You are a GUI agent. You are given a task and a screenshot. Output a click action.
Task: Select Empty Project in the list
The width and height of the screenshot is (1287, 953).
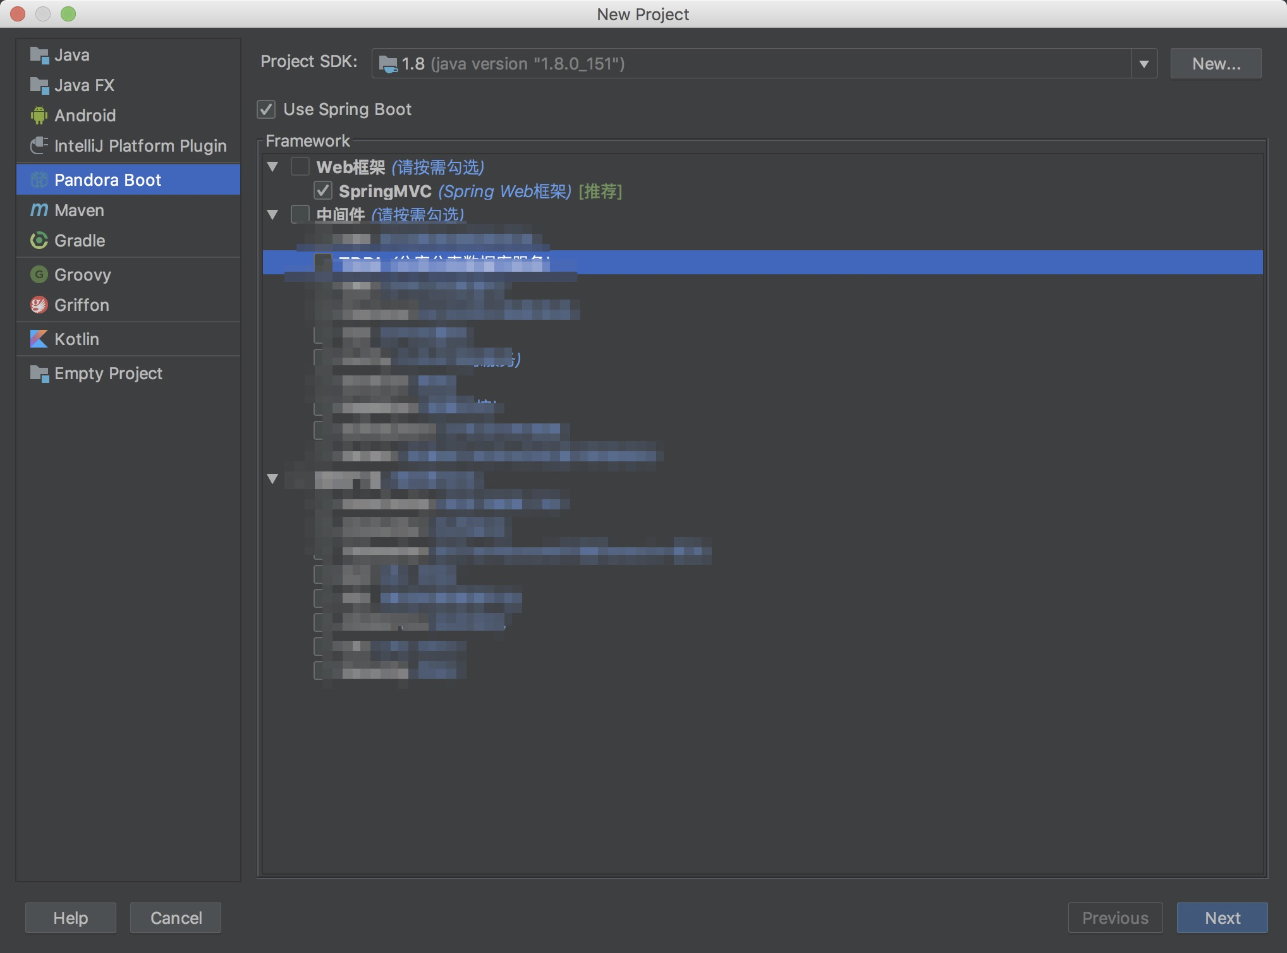click(128, 373)
